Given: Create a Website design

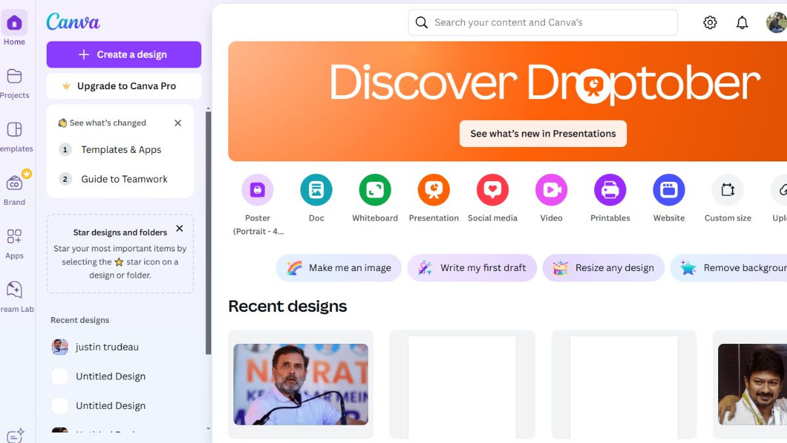Looking at the screenshot, I should (x=669, y=190).
